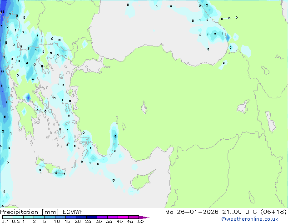The width and height of the screenshot is (288, 223).
Task: Select the '0.5' legend scale label
Action: coord(16,221)
